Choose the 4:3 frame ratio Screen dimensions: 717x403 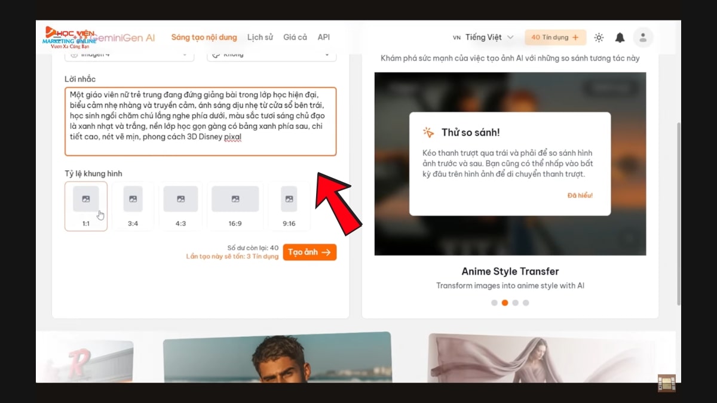pos(180,206)
